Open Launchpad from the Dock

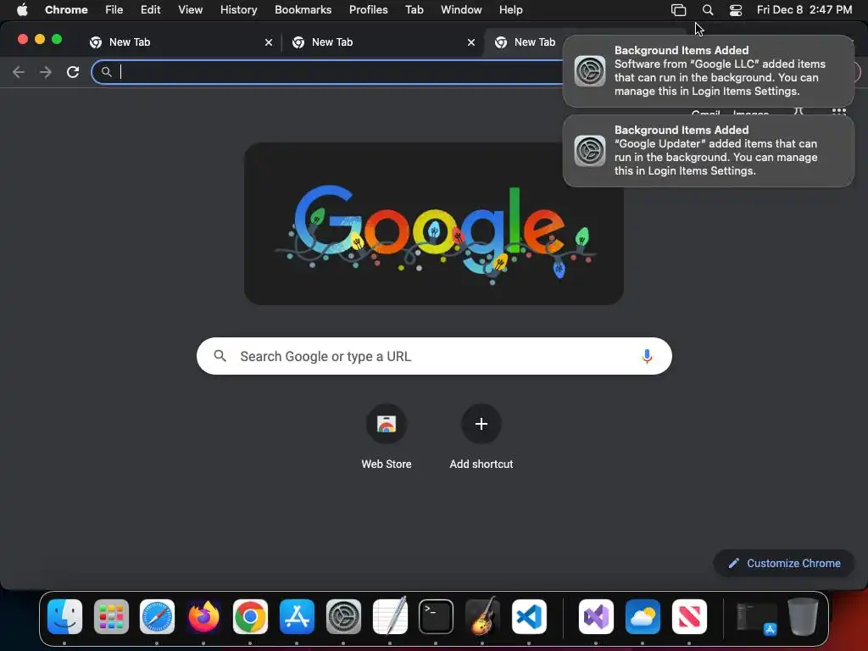[x=111, y=617]
